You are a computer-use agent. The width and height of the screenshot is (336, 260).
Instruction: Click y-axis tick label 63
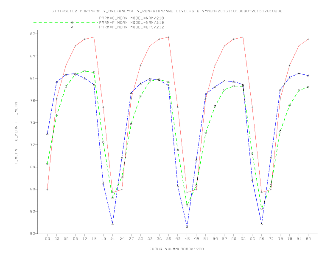(x=33, y=211)
